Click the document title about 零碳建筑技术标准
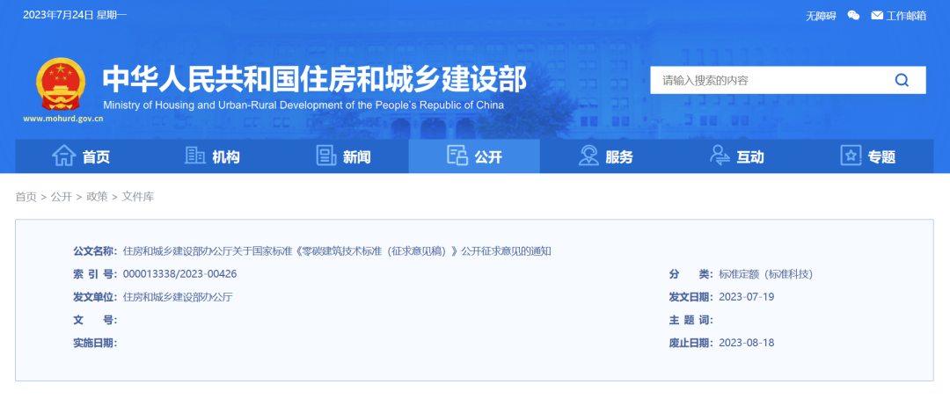 (x=337, y=251)
